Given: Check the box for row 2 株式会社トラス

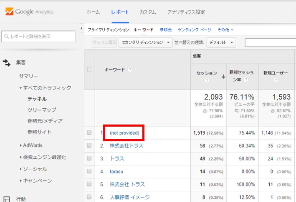Looking at the screenshot, I should click(x=89, y=145).
